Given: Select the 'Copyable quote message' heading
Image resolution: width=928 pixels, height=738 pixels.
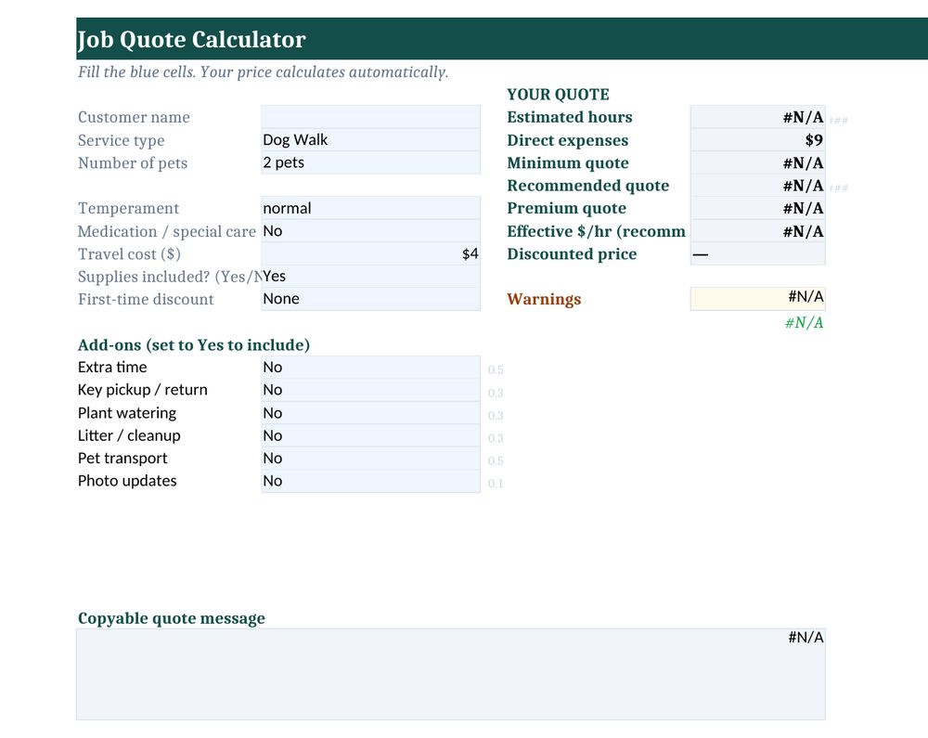Looking at the screenshot, I should (171, 618).
